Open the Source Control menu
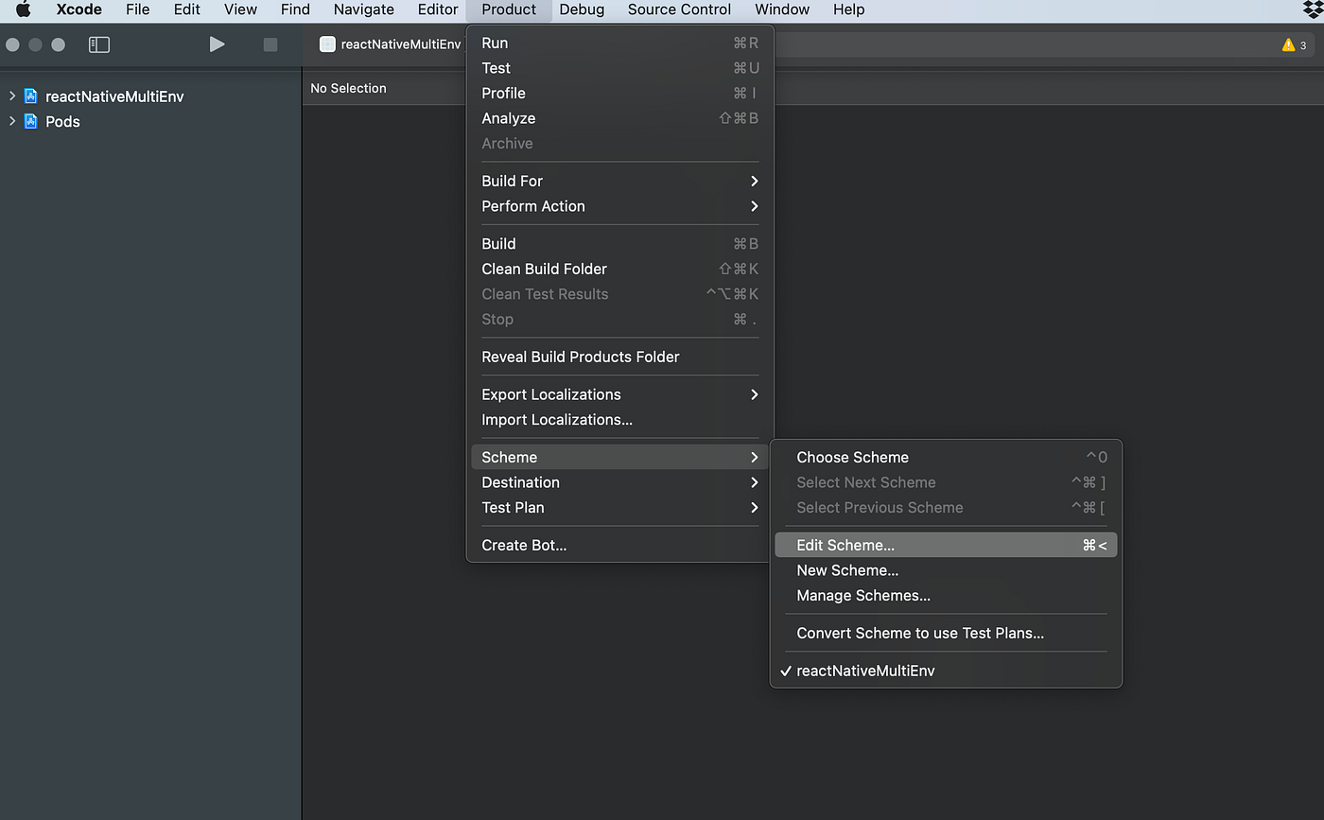 coord(678,9)
